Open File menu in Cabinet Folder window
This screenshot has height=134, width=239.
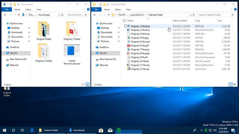[x=96, y=9]
